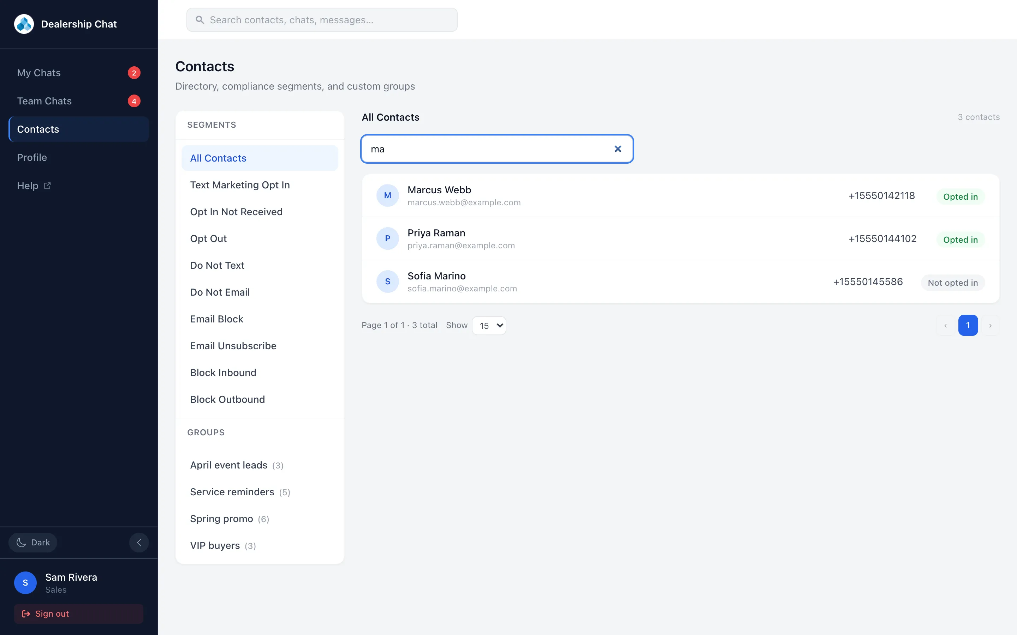Screen dimensions: 1017x635
Task: Open the April event leads group
Action: pyautogui.click(x=260, y=465)
